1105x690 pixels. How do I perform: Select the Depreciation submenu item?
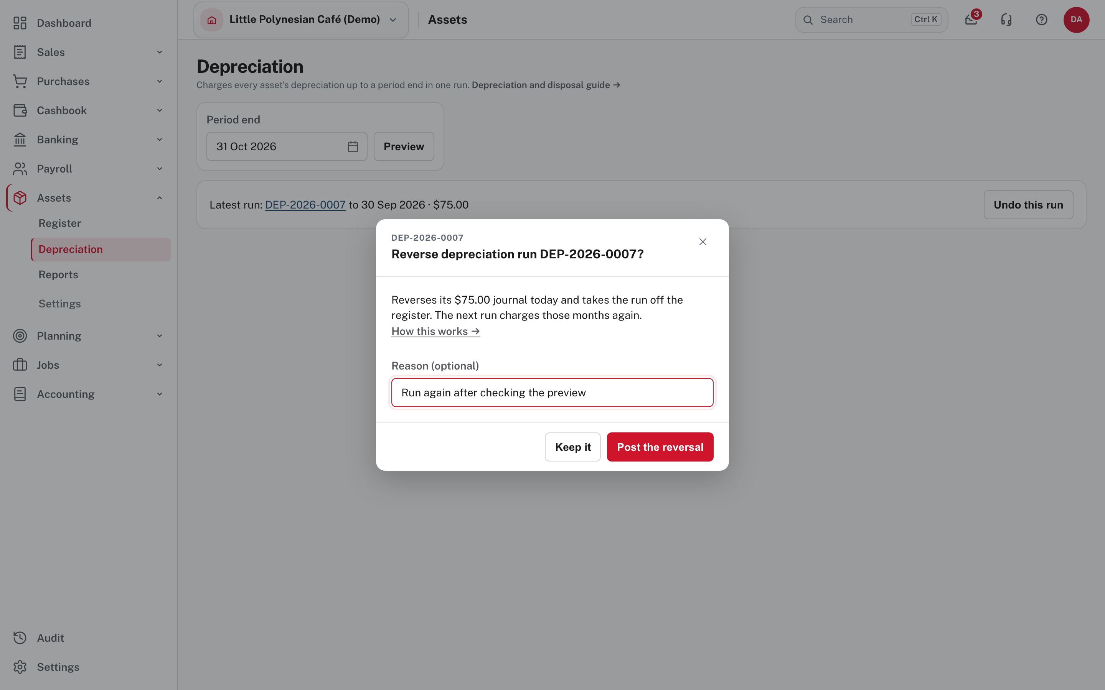[101, 249]
